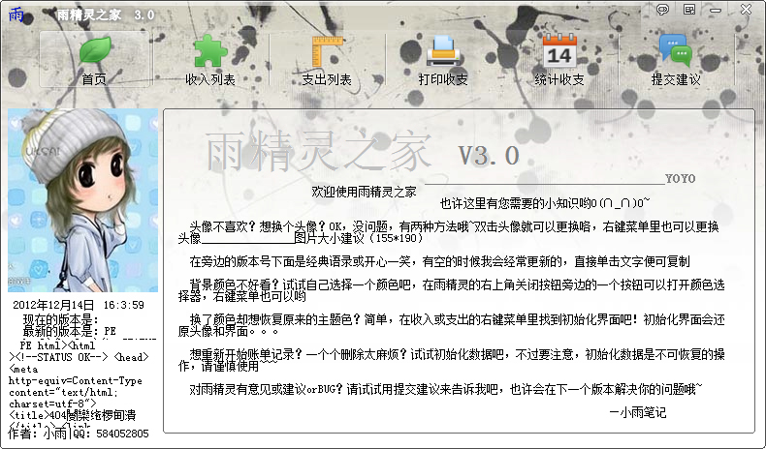Close the 雨精灵之家 window
766x449 pixels.
click(746, 10)
